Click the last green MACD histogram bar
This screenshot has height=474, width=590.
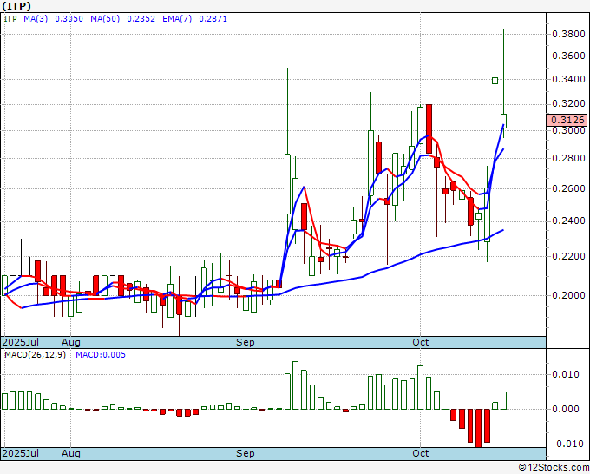[x=503, y=400]
